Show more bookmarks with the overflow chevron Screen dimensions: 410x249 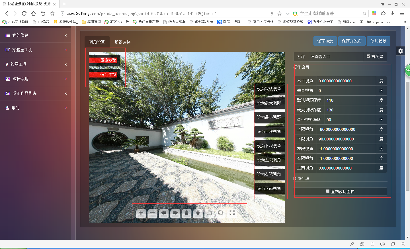click(x=405, y=22)
